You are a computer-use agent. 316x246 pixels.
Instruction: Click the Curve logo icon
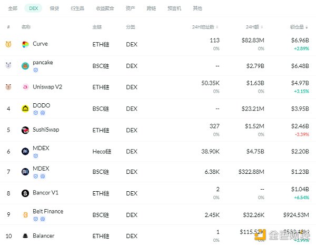coord(25,44)
